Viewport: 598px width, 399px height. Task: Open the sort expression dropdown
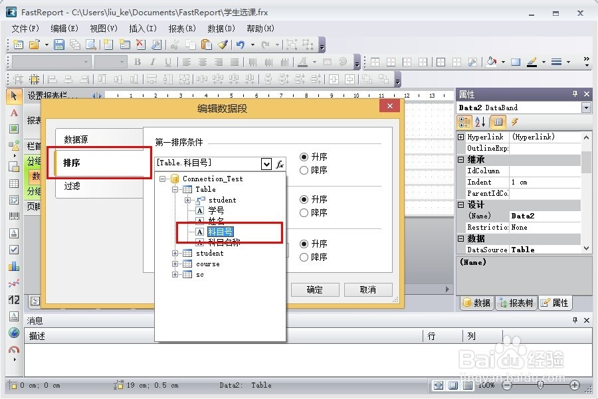pyautogui.click(x=266, y=163)
